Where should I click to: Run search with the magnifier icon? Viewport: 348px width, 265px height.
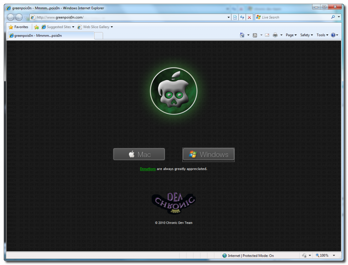coord(333,17)
